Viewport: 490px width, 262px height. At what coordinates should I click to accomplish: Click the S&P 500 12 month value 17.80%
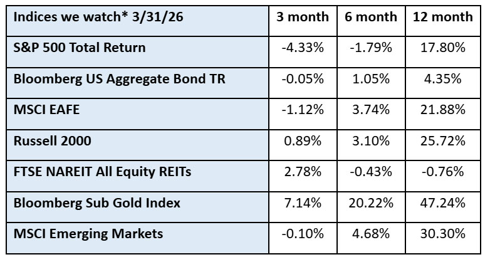[x=442, y=48]
